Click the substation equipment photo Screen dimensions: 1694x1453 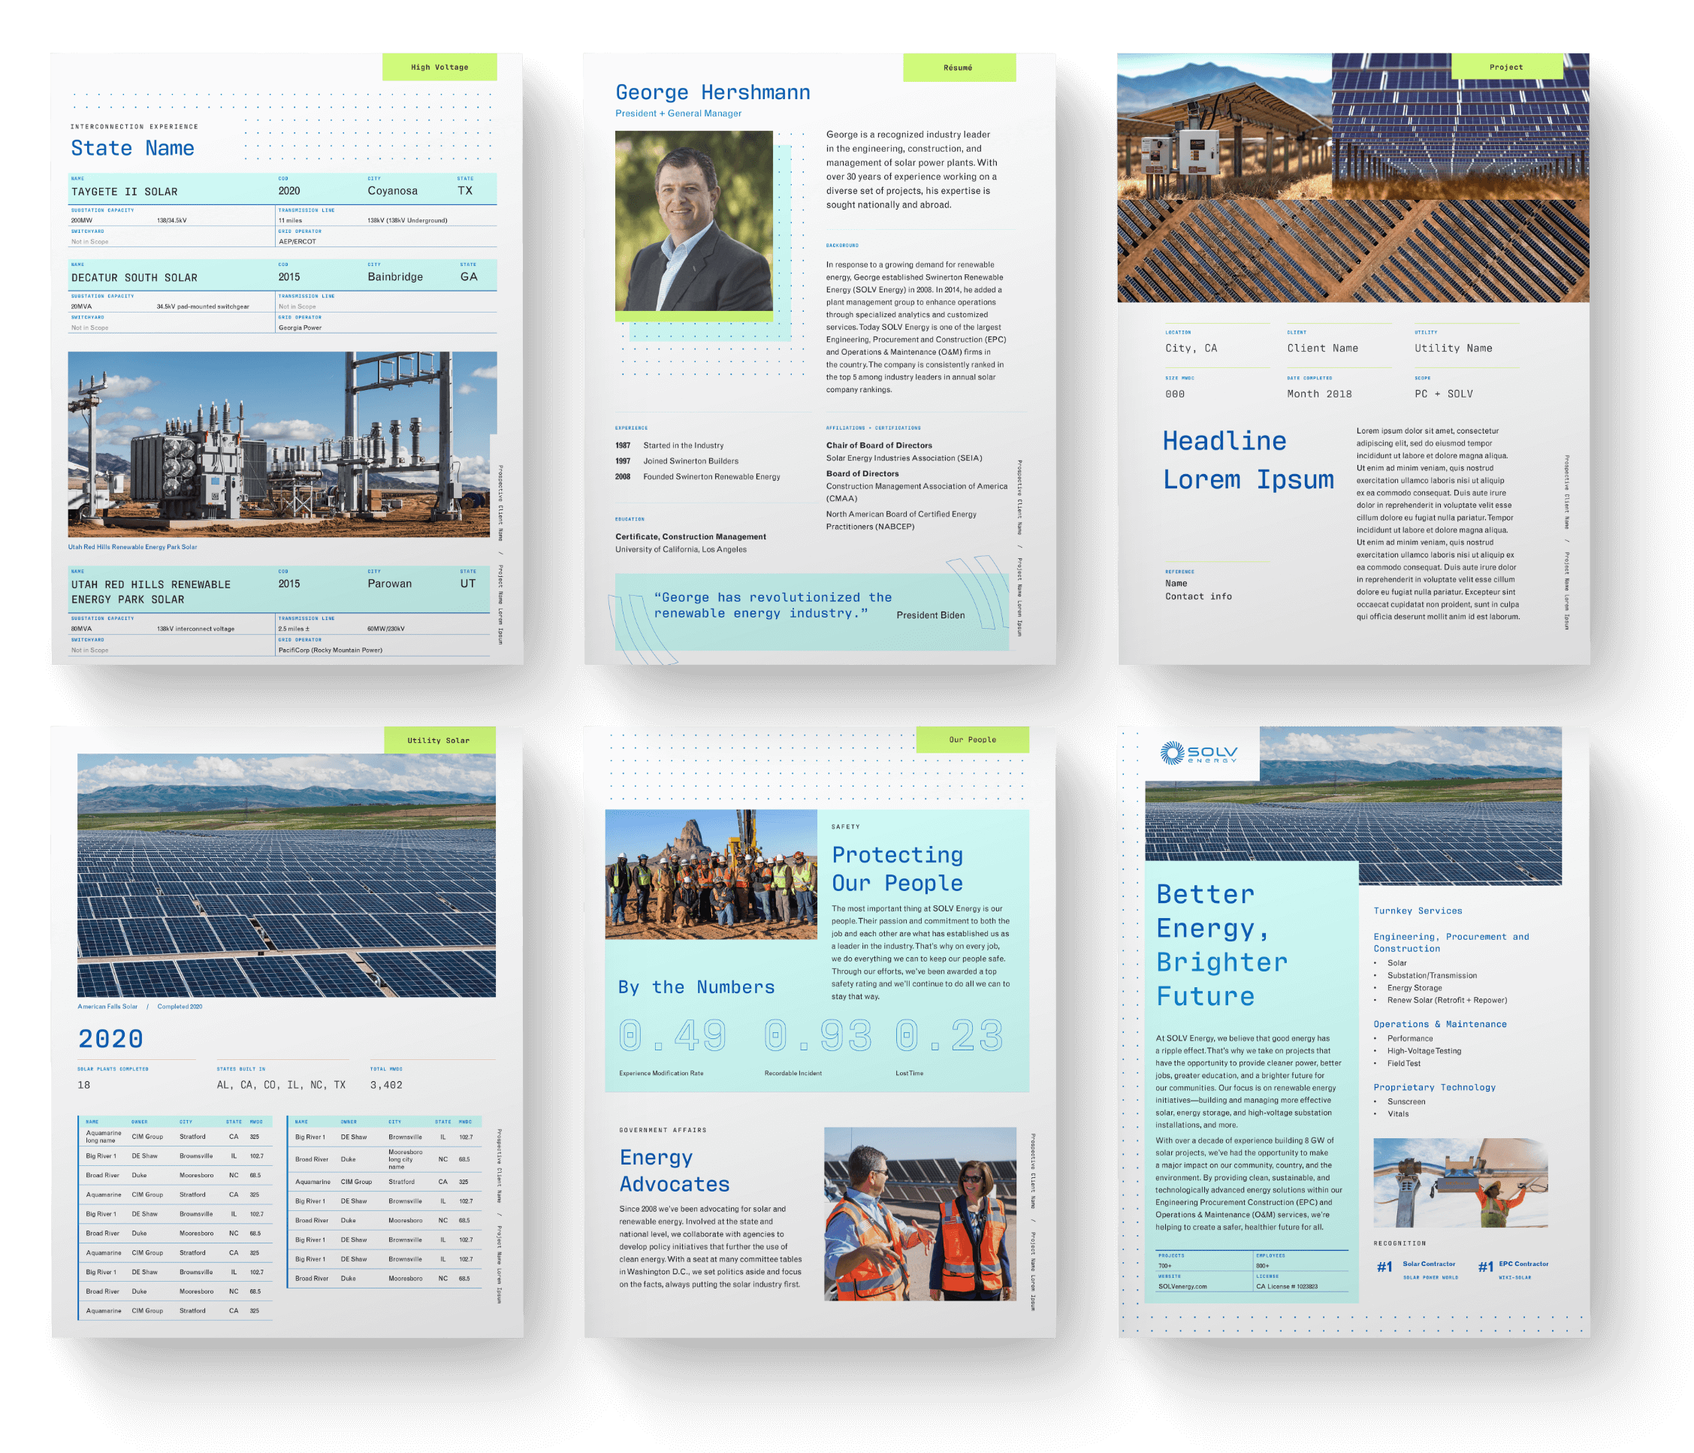coord(282,444)
